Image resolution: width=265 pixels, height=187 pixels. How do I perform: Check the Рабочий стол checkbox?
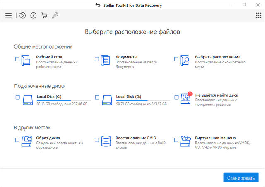17,59
